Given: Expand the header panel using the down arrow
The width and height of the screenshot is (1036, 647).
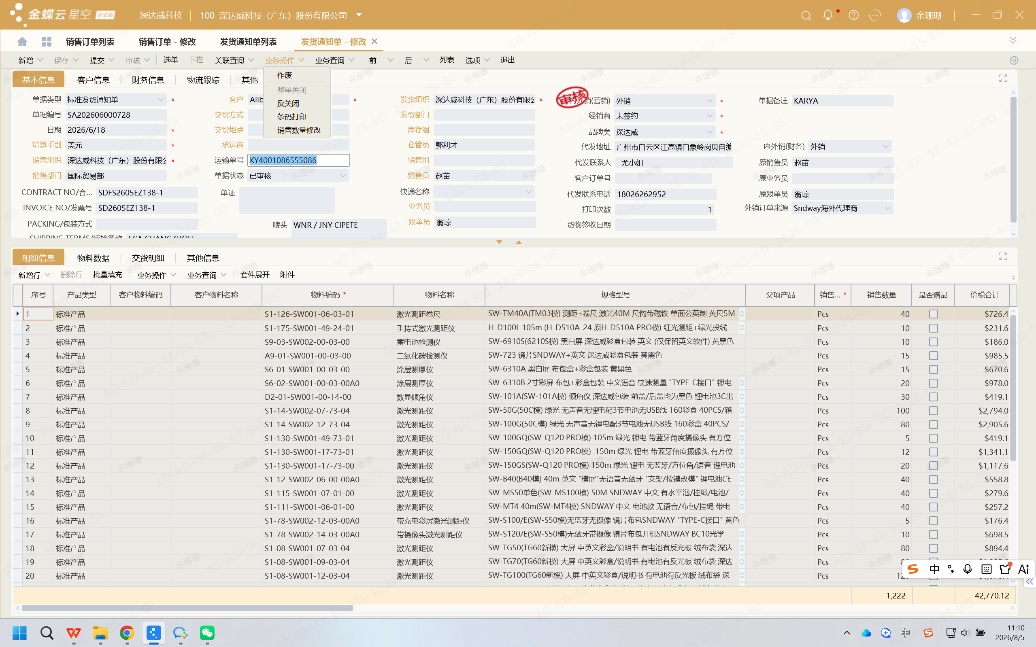Looking at the screenshot, I should 499,242.
